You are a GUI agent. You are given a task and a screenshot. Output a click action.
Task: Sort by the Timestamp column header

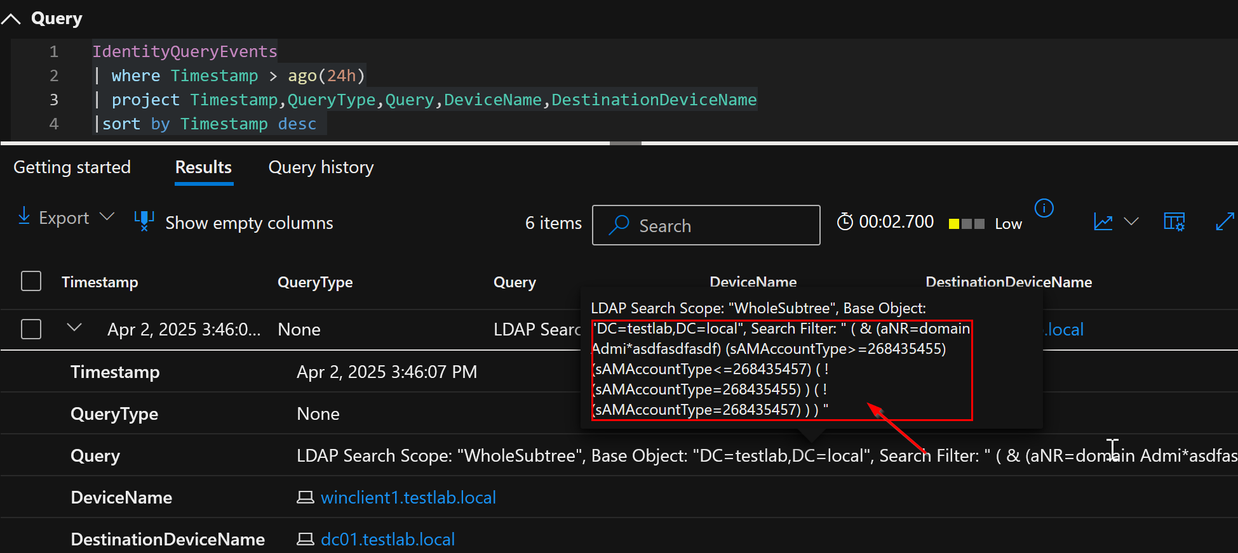pos(100,282)
